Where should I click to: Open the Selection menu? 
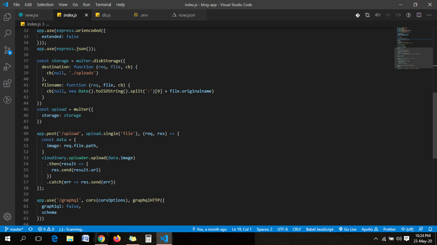pos(45,5)
